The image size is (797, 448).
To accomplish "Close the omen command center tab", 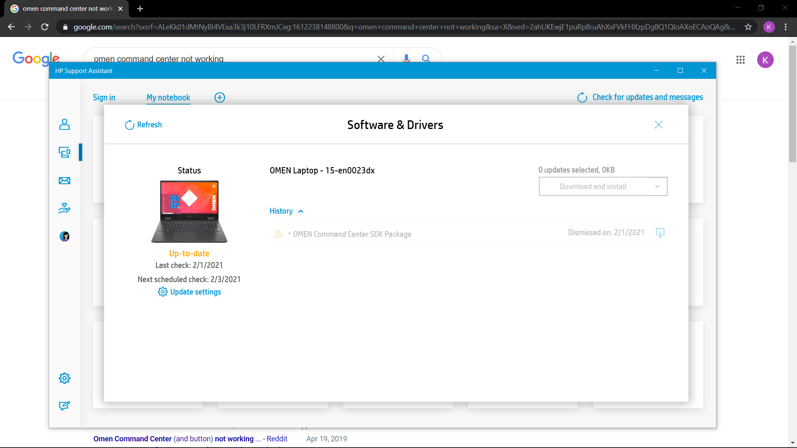I will pos(120,9).
